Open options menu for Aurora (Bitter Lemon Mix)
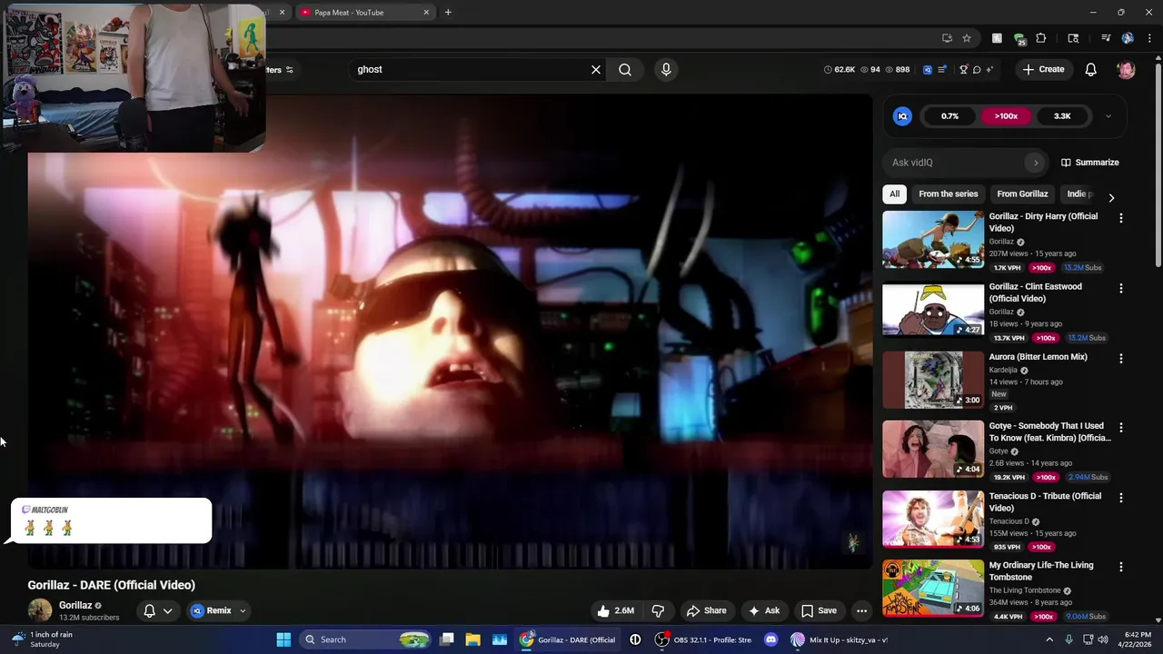Image resolution: width=1163 pixels, height=654 pixels. tap(1120, 359)
